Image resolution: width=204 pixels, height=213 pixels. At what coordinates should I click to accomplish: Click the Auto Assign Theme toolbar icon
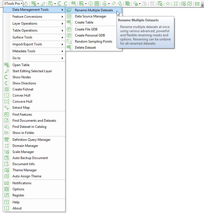point(190,4)
